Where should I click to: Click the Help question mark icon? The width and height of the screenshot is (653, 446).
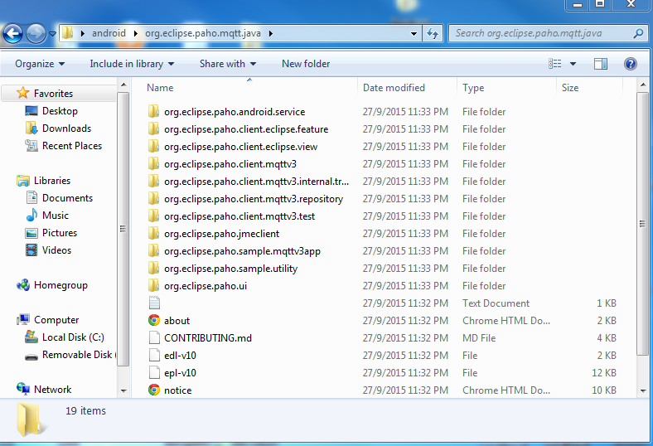point(630,64)
